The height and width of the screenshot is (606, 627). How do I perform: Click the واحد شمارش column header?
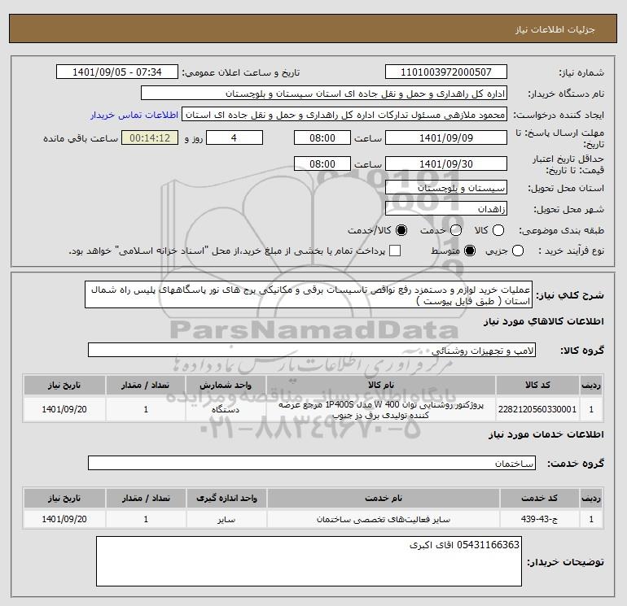226,385
